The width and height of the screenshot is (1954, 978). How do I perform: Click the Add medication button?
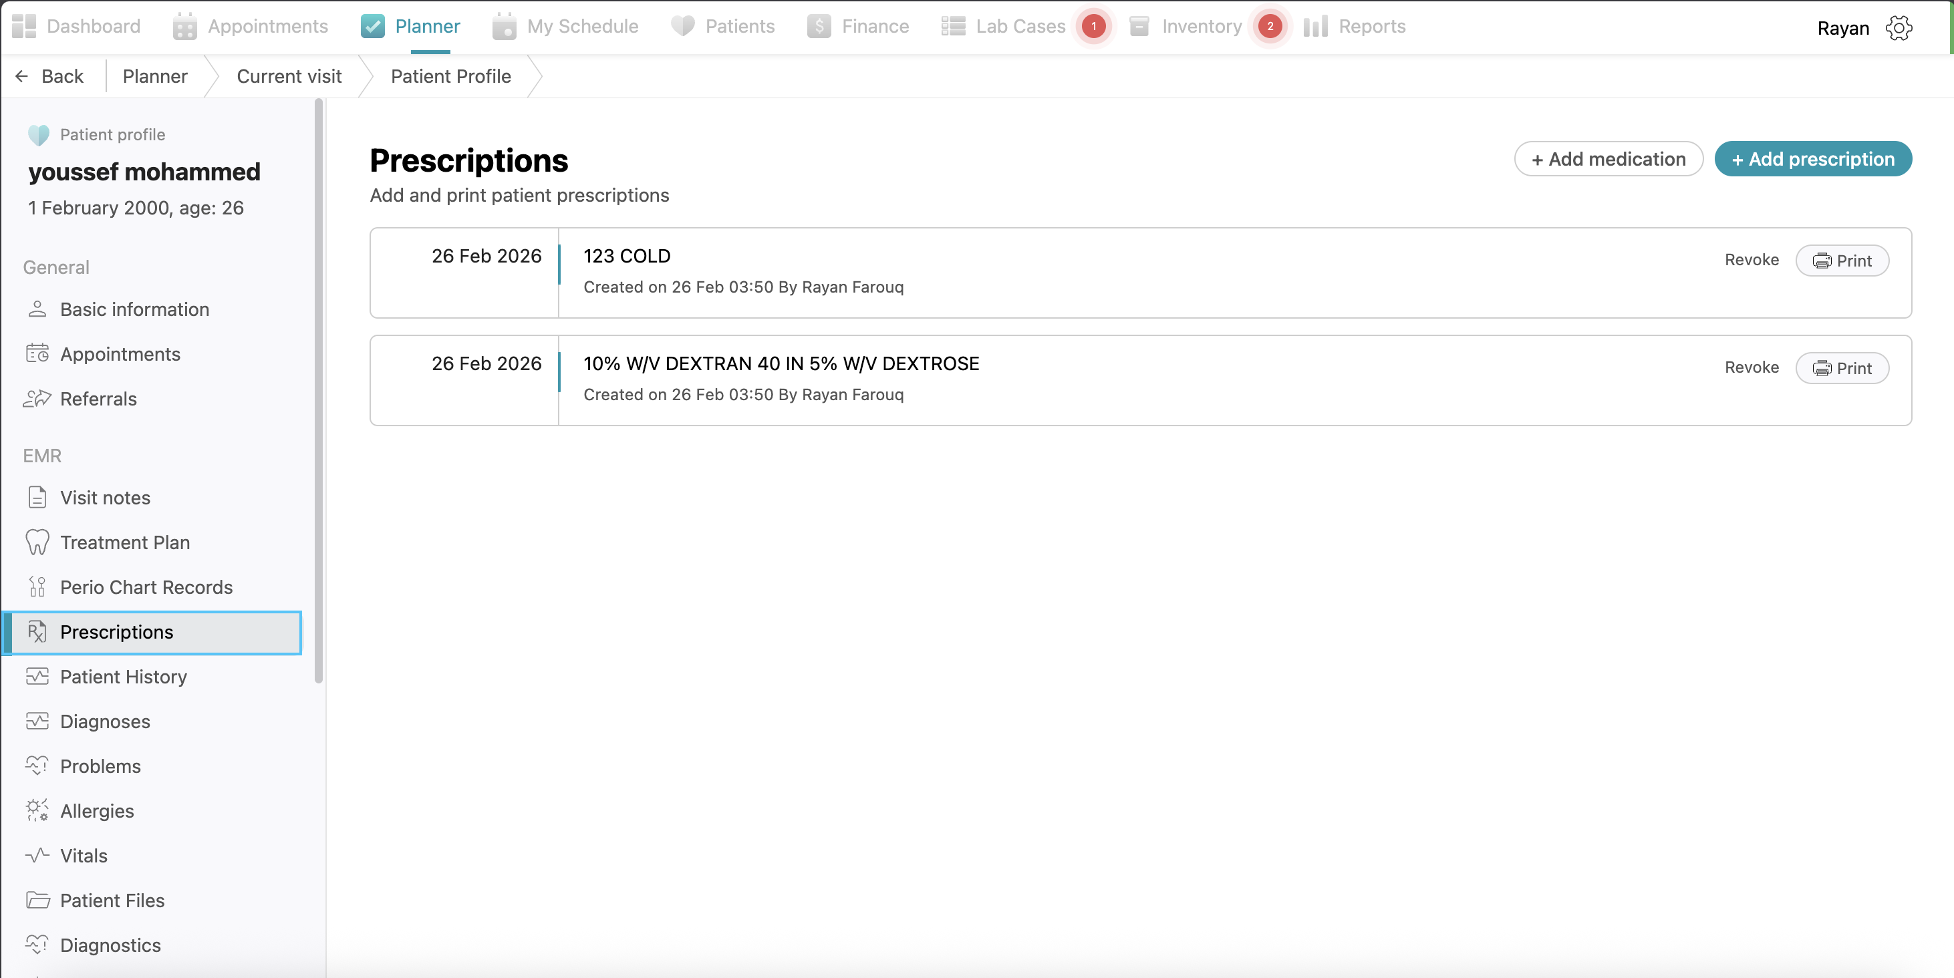(1608, 159)
